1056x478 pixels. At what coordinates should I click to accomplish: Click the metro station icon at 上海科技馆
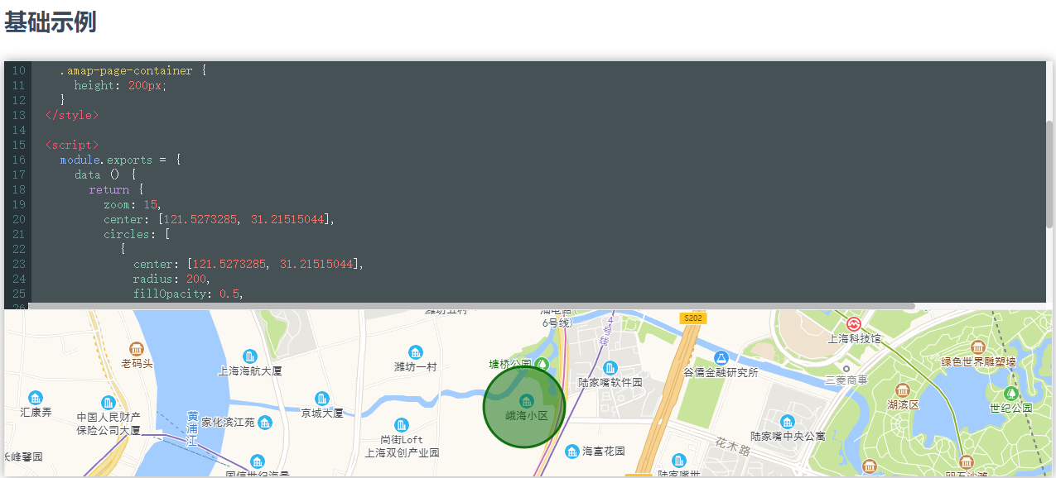pyautogui.click(x=855, y=323)
